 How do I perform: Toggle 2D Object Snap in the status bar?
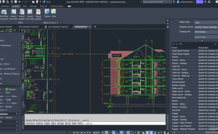point(132,132)
